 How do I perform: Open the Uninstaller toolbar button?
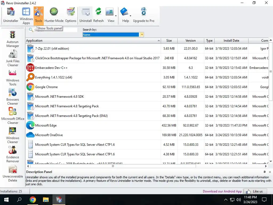pos(11,15)
